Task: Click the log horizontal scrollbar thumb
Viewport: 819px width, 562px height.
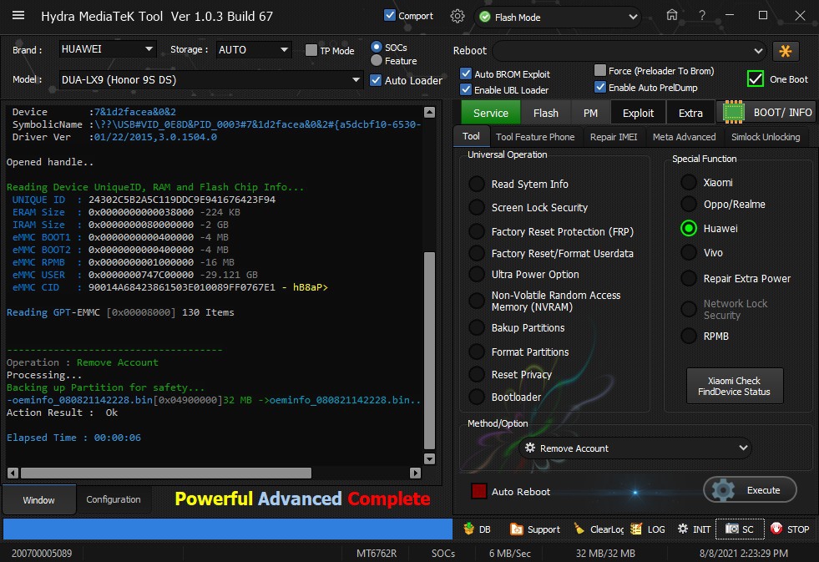Action: (x=166, y=473)
